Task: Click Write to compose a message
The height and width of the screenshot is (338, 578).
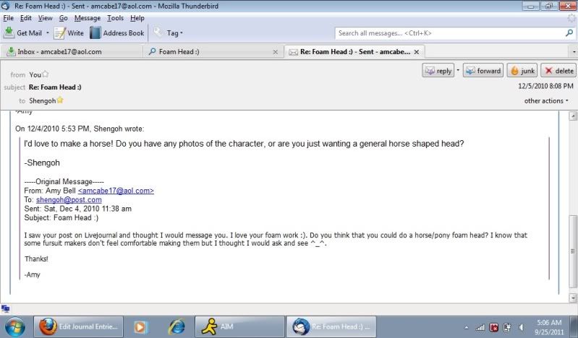Action: tap(69, 32)
